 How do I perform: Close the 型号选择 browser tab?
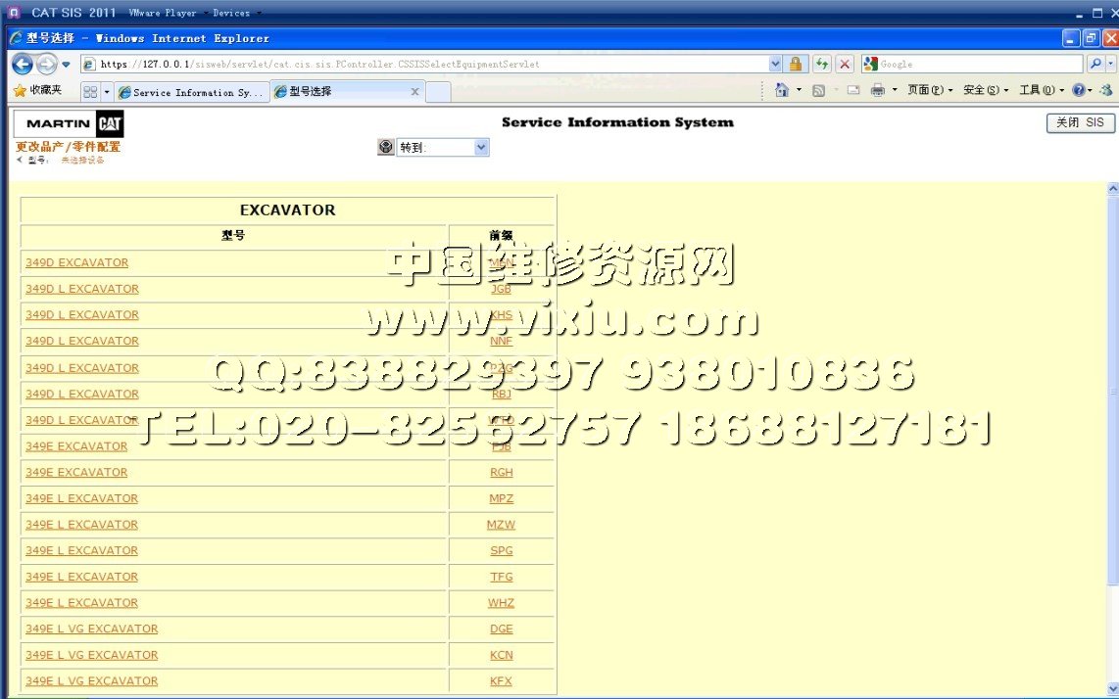tap(414, 91)
